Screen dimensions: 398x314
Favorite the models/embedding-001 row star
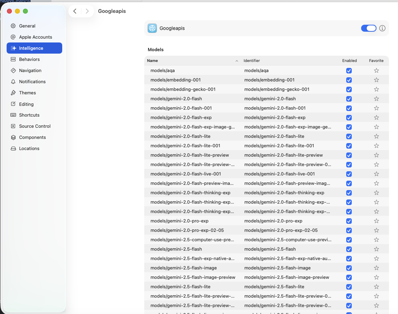click(376, 80)
